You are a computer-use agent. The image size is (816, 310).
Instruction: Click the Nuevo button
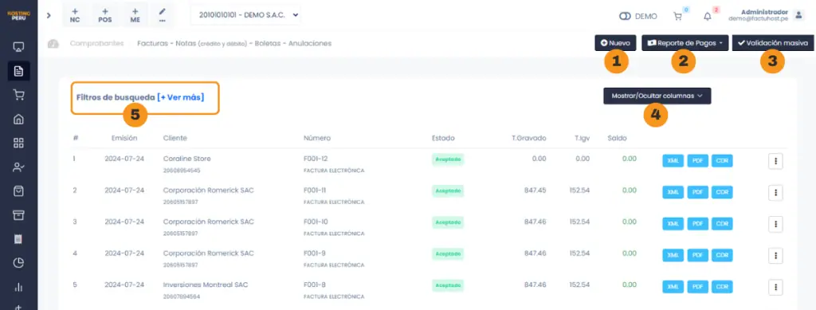(x=615, y=43)
